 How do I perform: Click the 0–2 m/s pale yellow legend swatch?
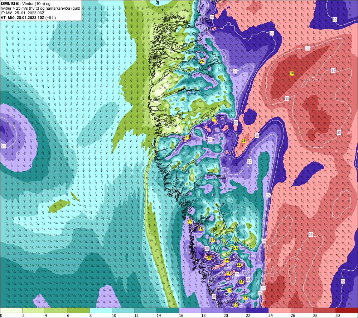(x=11, y=310)
